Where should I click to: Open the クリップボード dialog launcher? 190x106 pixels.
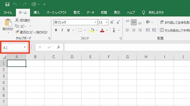(49, 38)
